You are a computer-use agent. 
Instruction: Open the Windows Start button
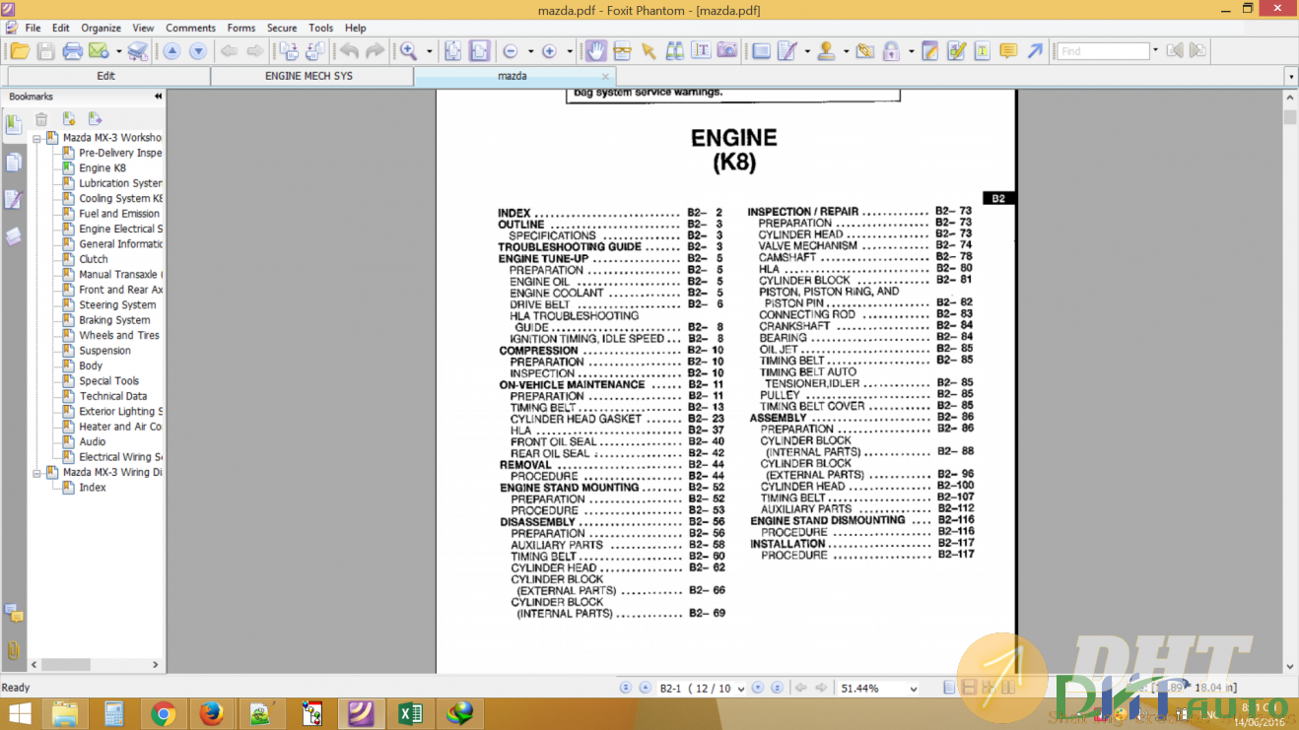(x=19, y=712)
